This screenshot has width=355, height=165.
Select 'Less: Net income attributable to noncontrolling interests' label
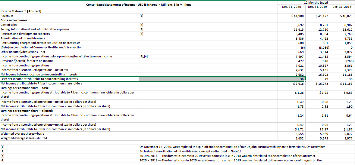[x=39, y=79]
